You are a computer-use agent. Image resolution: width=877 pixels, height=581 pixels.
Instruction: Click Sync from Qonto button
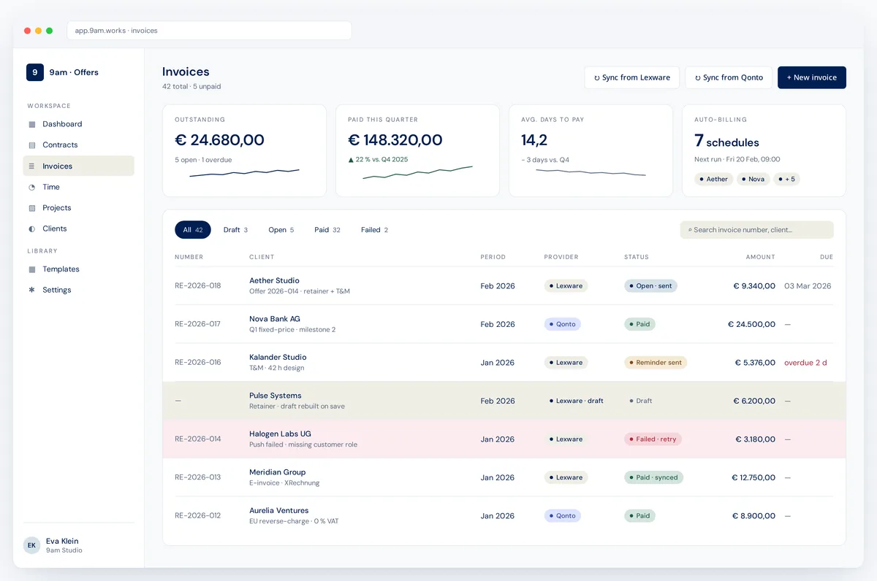tap(729, 77)
